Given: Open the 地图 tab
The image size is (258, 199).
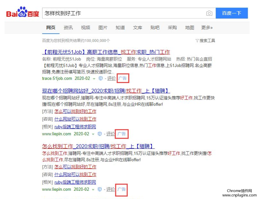Looking at the screenshot, I should (190, 28).
